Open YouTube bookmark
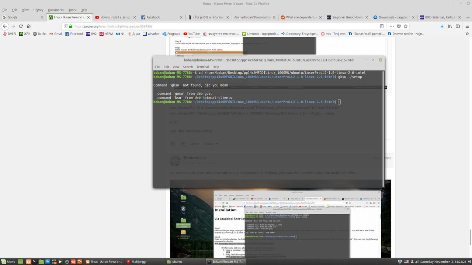Image resolution: width=472 pixels, height=265 pixels. [x=191, y=33]
